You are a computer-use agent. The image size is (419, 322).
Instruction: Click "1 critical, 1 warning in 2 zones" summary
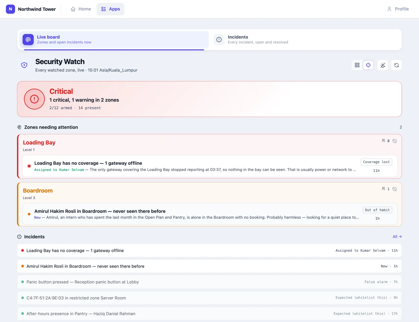point(84,100)
